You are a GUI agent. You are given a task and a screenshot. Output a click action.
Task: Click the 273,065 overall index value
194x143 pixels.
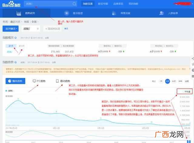point(55,52)
